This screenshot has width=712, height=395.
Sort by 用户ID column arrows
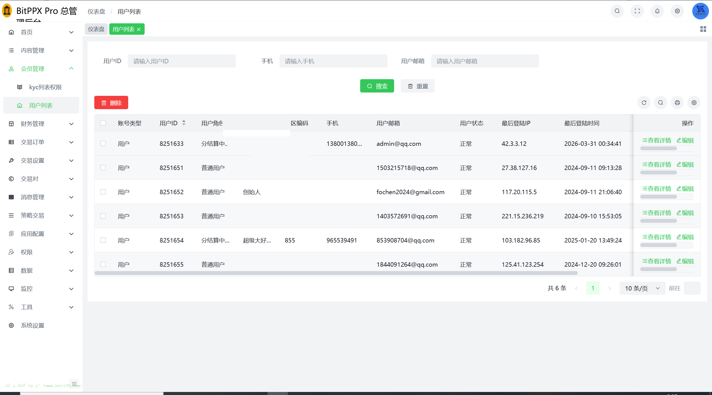click(x=184, y=123)
